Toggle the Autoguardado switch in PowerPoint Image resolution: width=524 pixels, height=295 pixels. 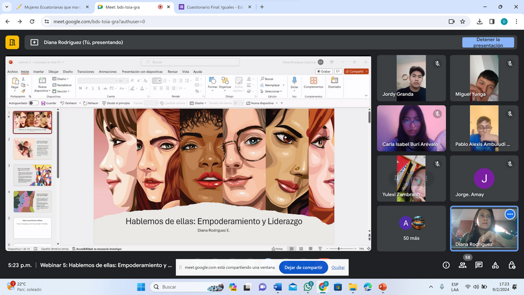pos(34,103)
